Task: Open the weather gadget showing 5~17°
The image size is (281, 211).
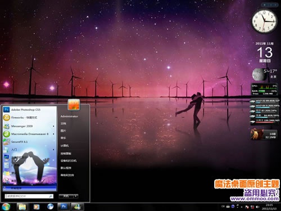Action: pos(265,74)
